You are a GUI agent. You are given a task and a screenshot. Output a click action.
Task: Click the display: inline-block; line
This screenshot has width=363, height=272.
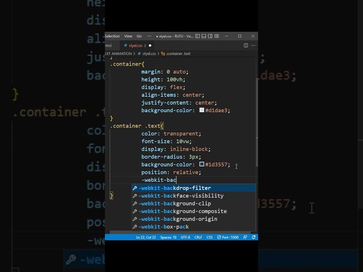[x=176, y=149]
